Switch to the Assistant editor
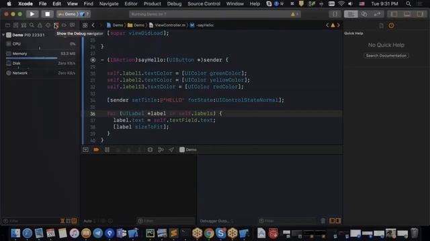This screenshot has height=241, width=430. click(x=364, y=14)
